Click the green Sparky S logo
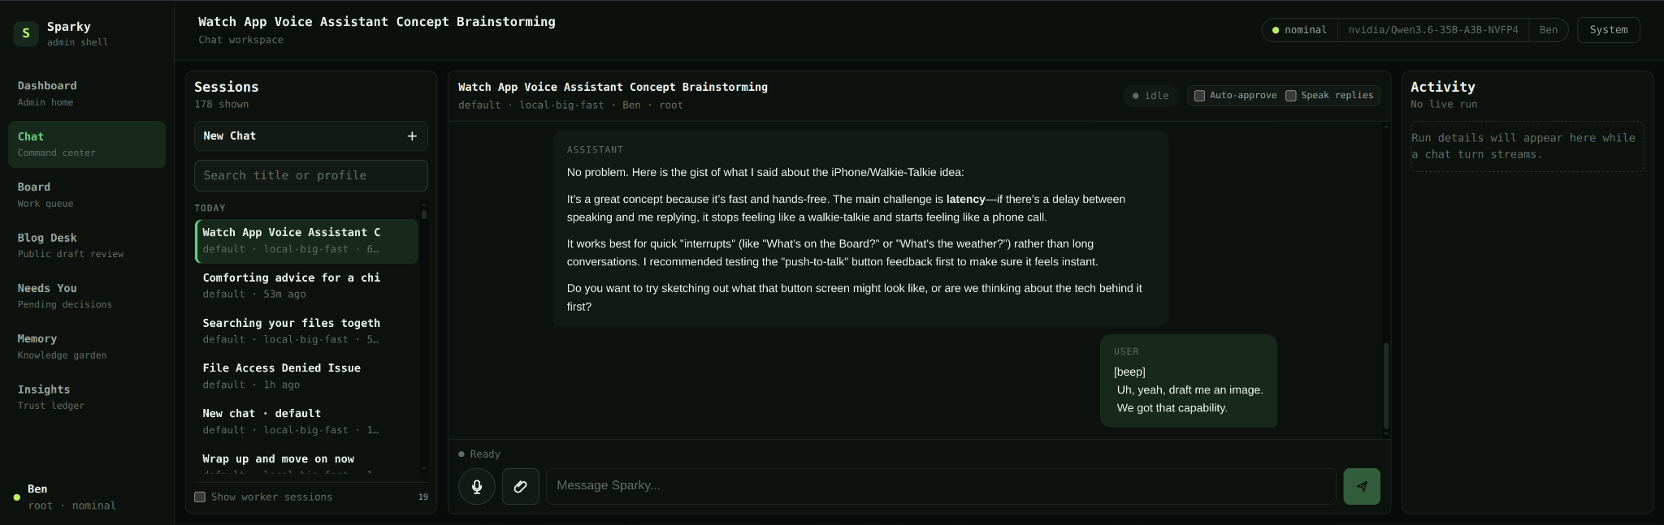Viewport: 1664px width, 525px height. click(26, 33)
